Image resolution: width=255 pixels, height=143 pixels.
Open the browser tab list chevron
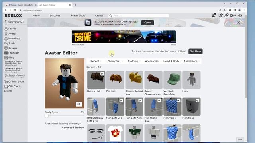pos(224,4)
